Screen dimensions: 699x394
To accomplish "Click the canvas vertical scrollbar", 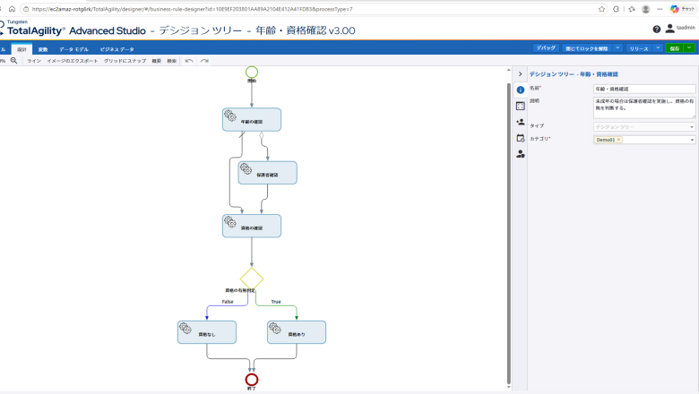I will tap(509, 232).
